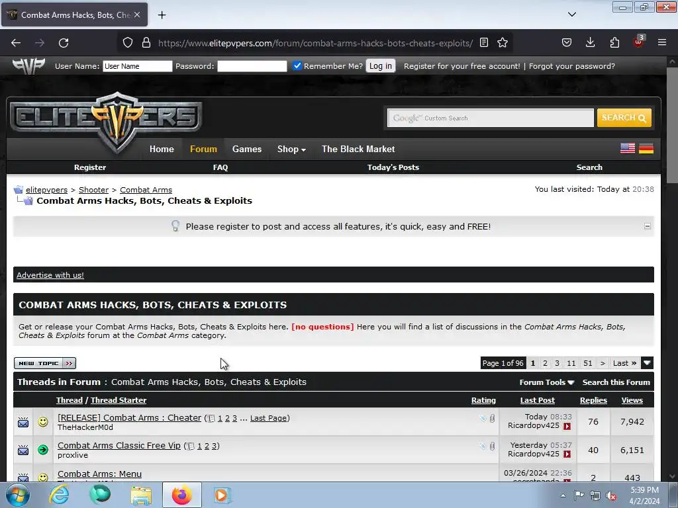Open Internet Explorer from the taskbar

(x=59, y=495)
